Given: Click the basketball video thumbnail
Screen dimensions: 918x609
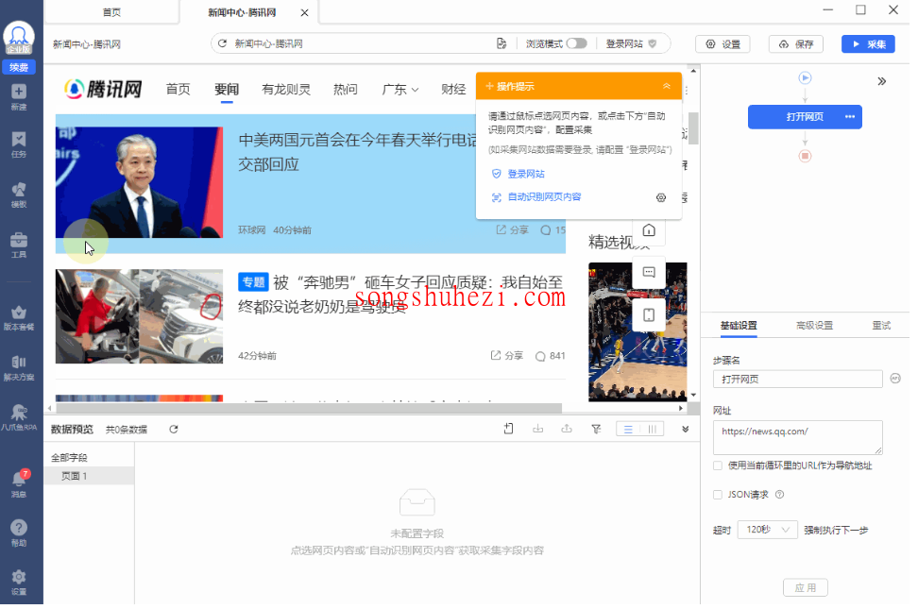Looking at the screenshot, I should coord(637,332).
